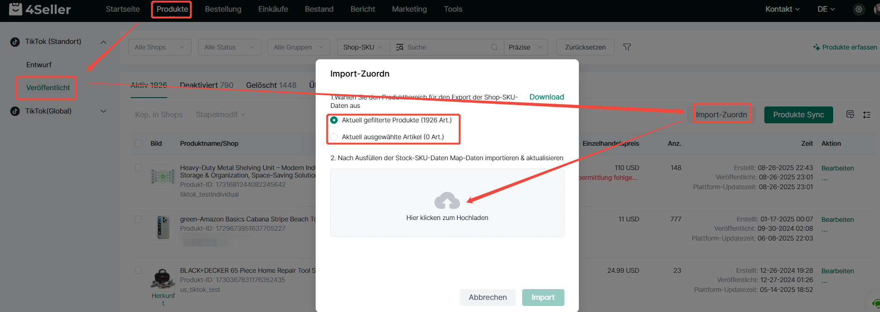
Task: Switch to the Deaktiviert 790 tab
Action: [x=207, y=85]
